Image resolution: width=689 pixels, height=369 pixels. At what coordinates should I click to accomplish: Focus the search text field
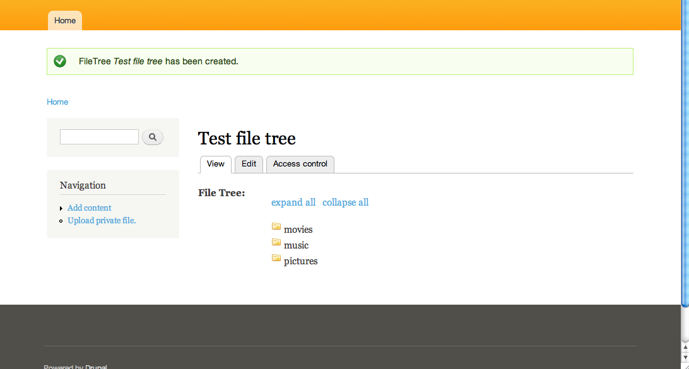pos(99,137)
